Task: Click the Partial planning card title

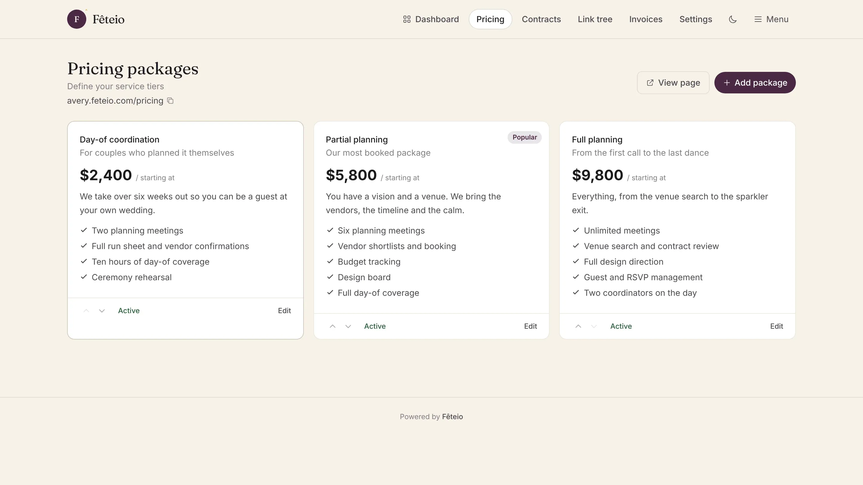Action: tap(357, 140)
